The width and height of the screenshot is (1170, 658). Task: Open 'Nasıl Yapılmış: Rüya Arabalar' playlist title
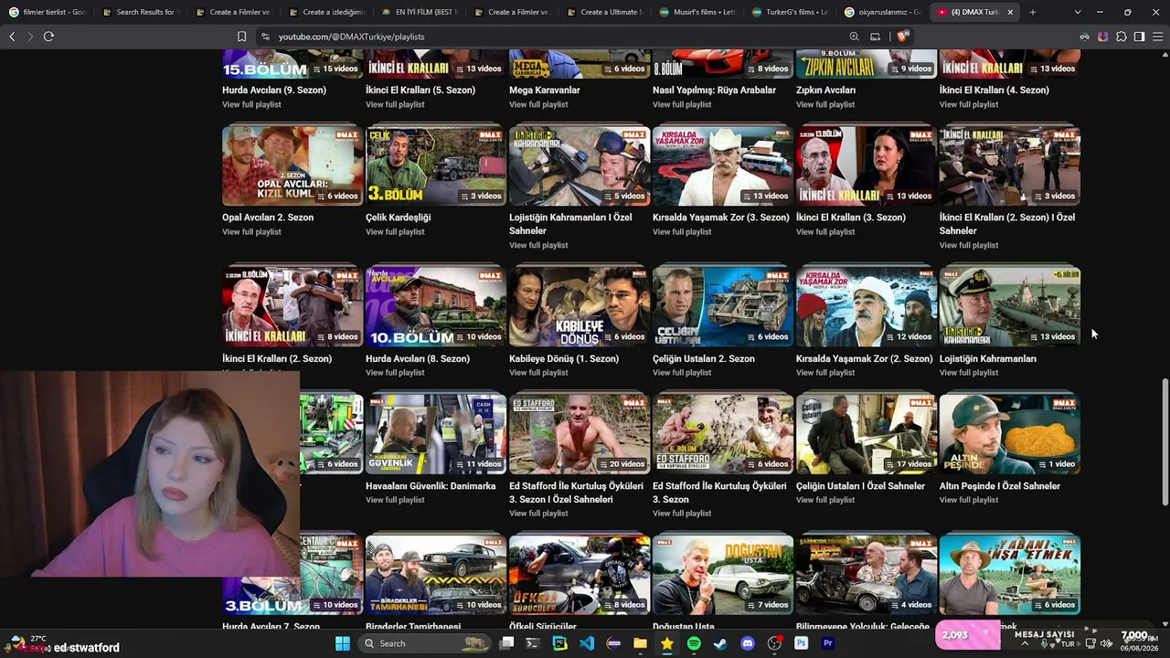point(714,90)
